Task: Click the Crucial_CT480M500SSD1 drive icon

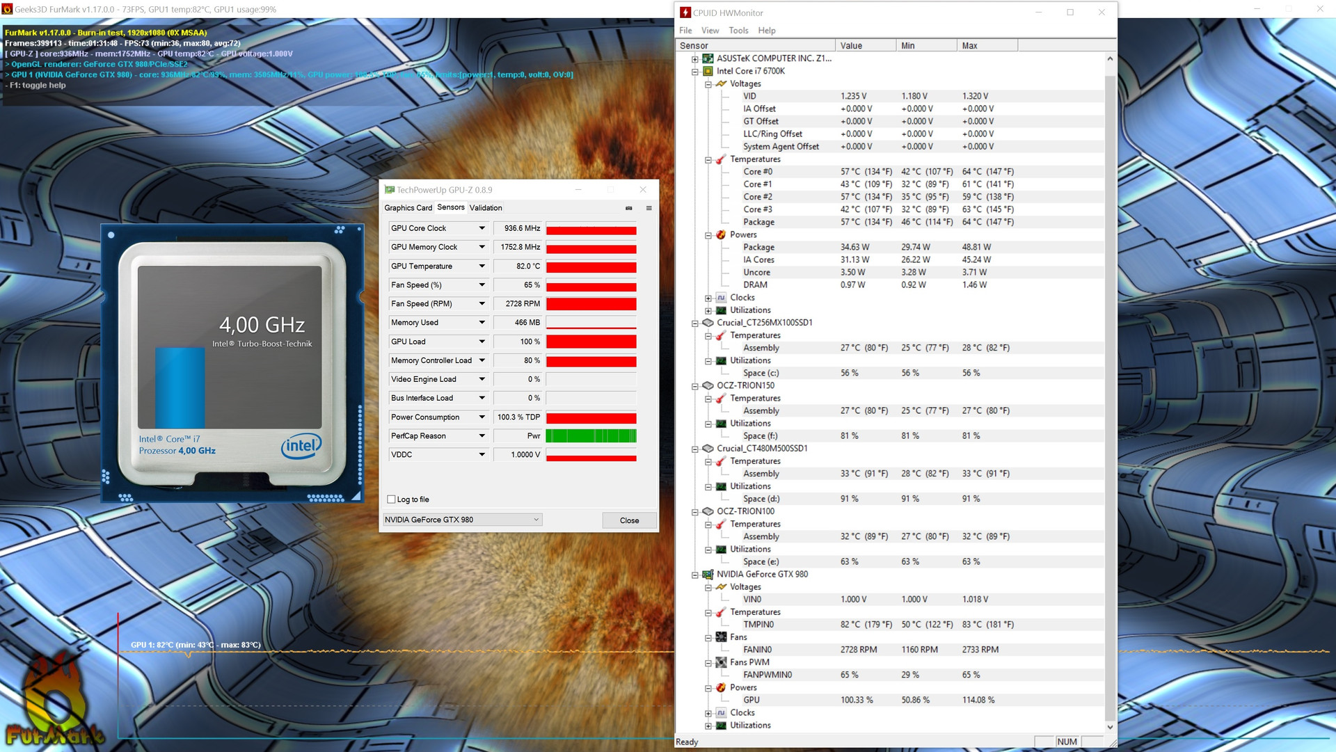Action: 708,449
